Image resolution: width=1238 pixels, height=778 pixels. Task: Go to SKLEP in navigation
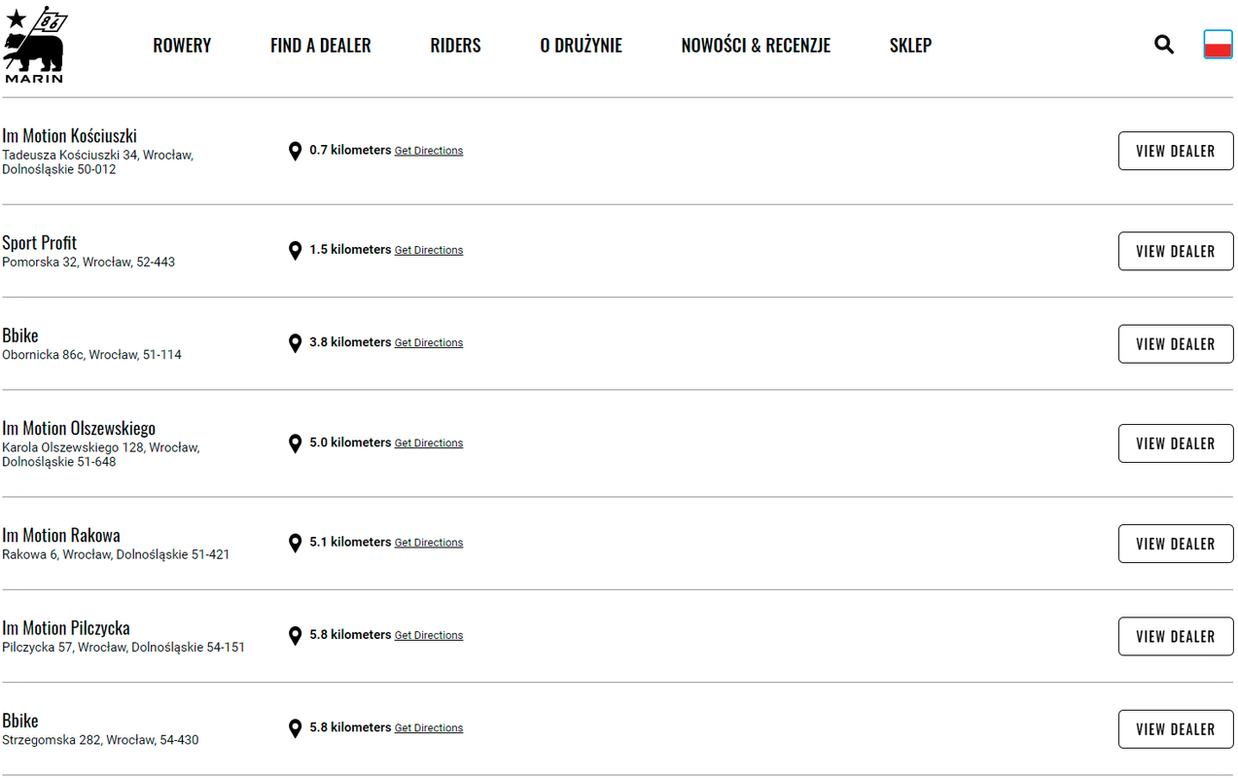(x=910, y=45)
